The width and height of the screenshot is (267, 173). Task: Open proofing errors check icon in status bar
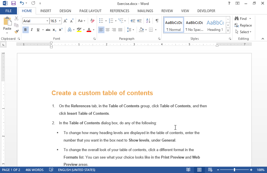[x=51, y=170]
